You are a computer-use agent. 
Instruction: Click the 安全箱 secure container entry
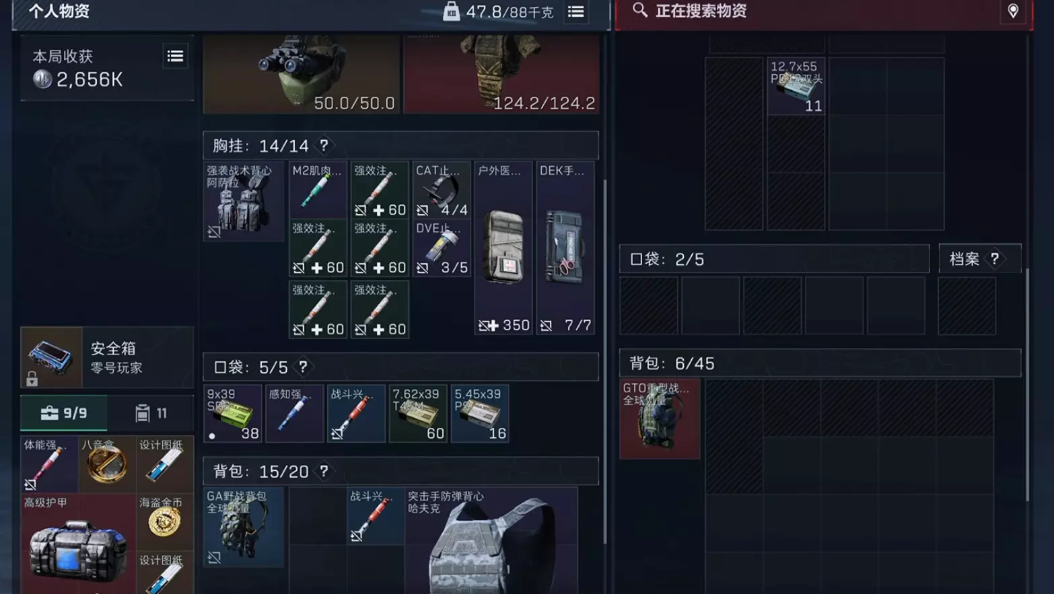[107, 357]
